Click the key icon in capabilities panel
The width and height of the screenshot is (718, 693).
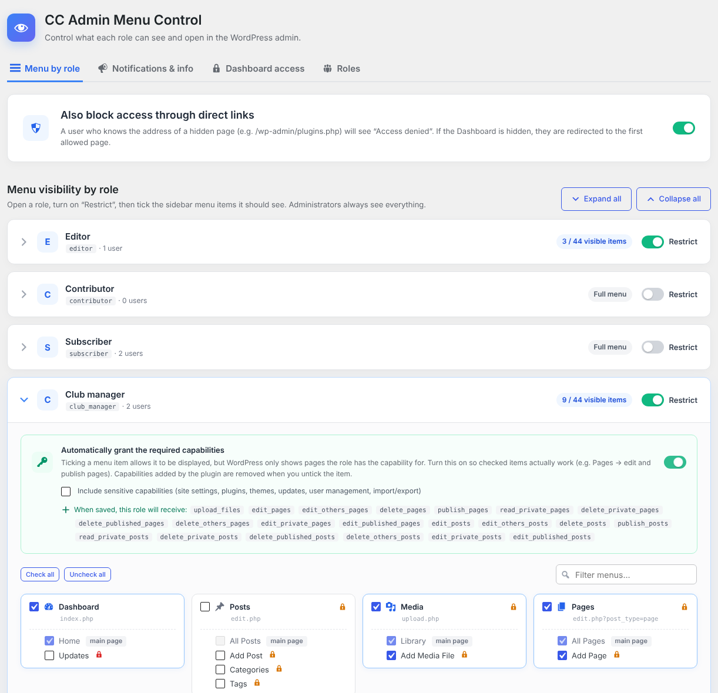point(42,462)
